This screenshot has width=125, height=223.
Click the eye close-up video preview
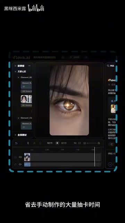[x=69, y=100]
